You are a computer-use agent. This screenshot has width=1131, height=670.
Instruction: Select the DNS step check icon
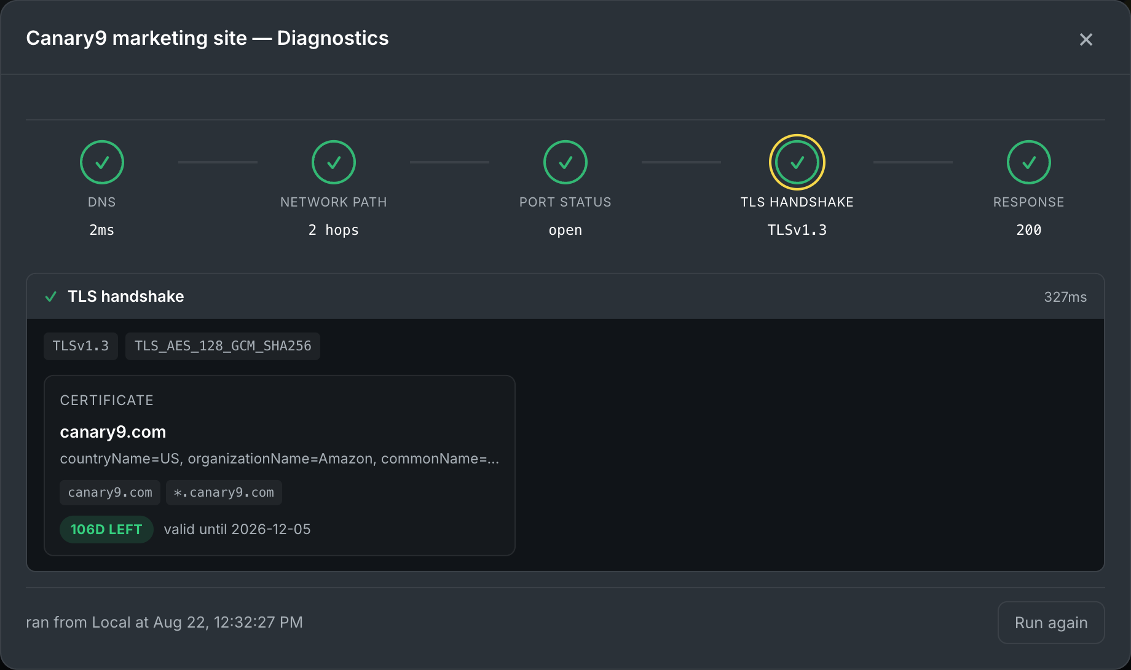[x=102, y=162]
